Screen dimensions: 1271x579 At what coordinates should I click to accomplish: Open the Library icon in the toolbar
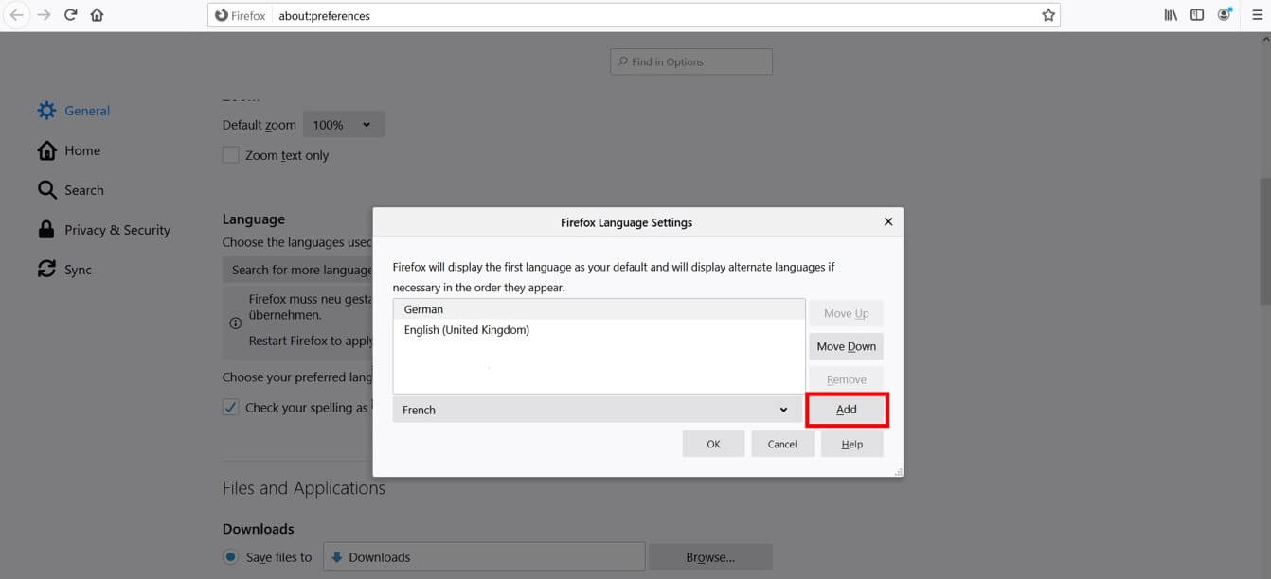click(1171, 15)
